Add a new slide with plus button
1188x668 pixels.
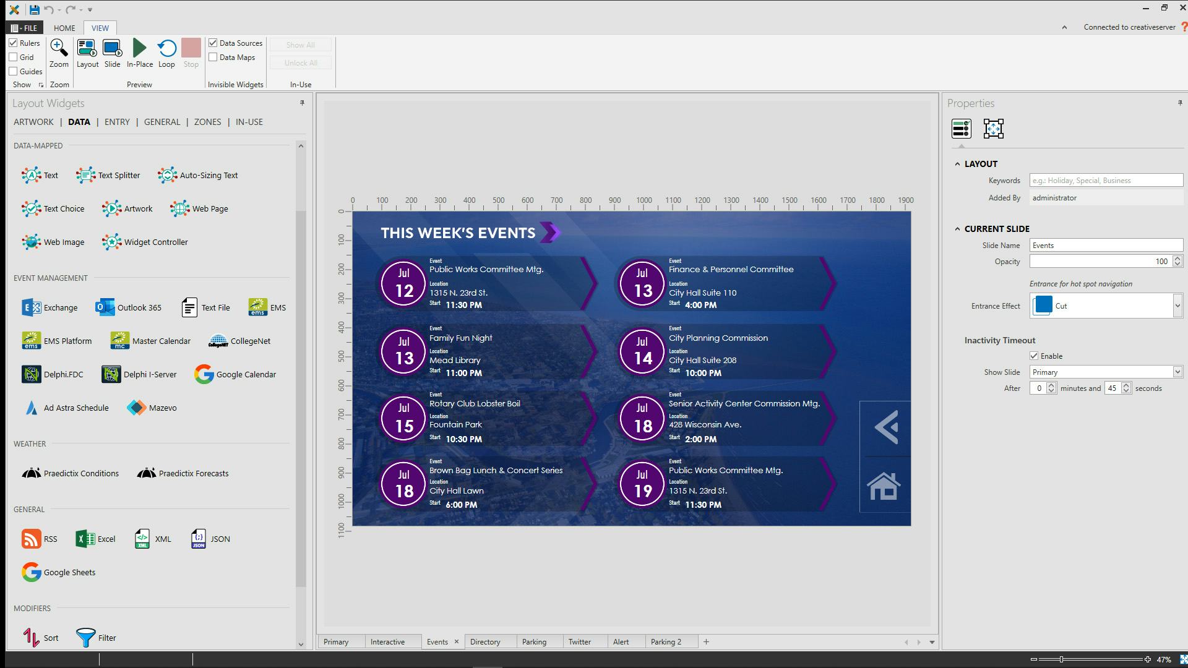(706, 641)
